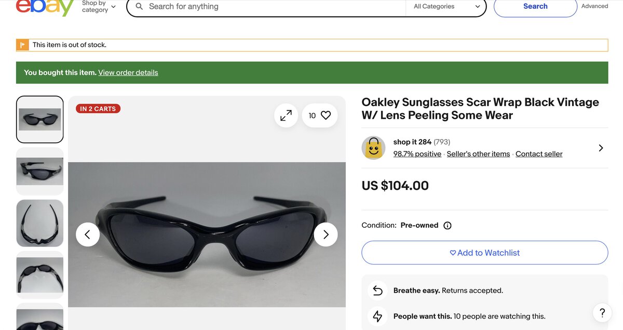Open the help question mark button
This screenshot has height=330, width=623.
[x=602, y=313]
